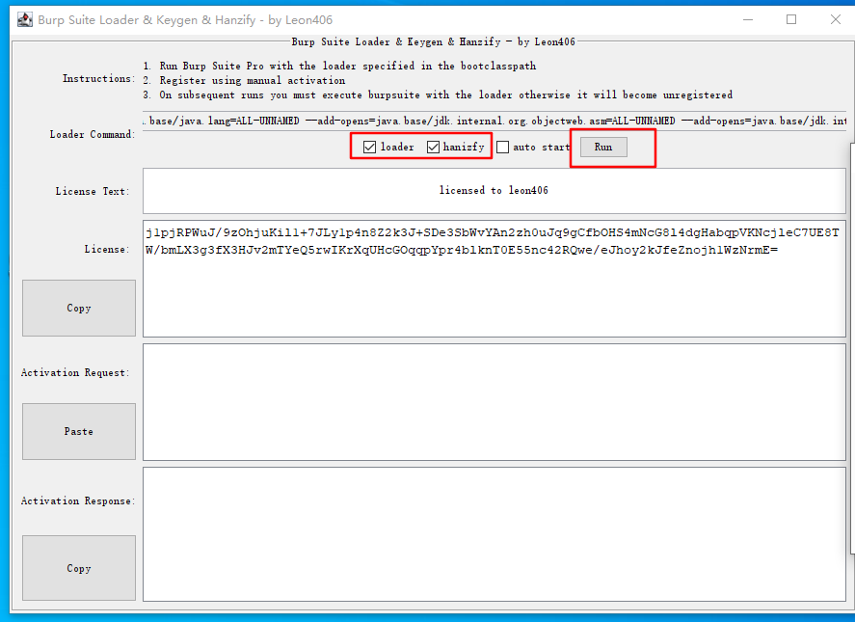Image resolution: width=855 pixels, height=622 pixels.
Task: Click Paste under Activation Request
Action: 79,432
